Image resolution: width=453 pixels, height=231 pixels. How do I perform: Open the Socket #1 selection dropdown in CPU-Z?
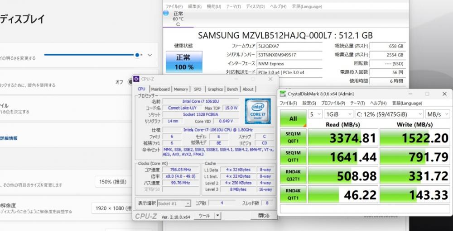[174, 203]
